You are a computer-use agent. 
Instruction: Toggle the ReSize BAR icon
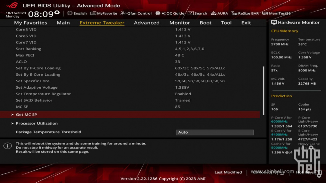[x=234, y=13]
